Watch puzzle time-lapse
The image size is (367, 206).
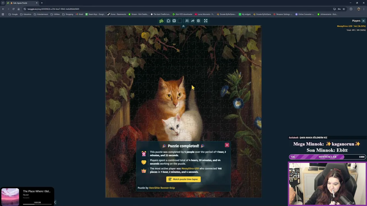pyautogui.click(x=183, y=179)
